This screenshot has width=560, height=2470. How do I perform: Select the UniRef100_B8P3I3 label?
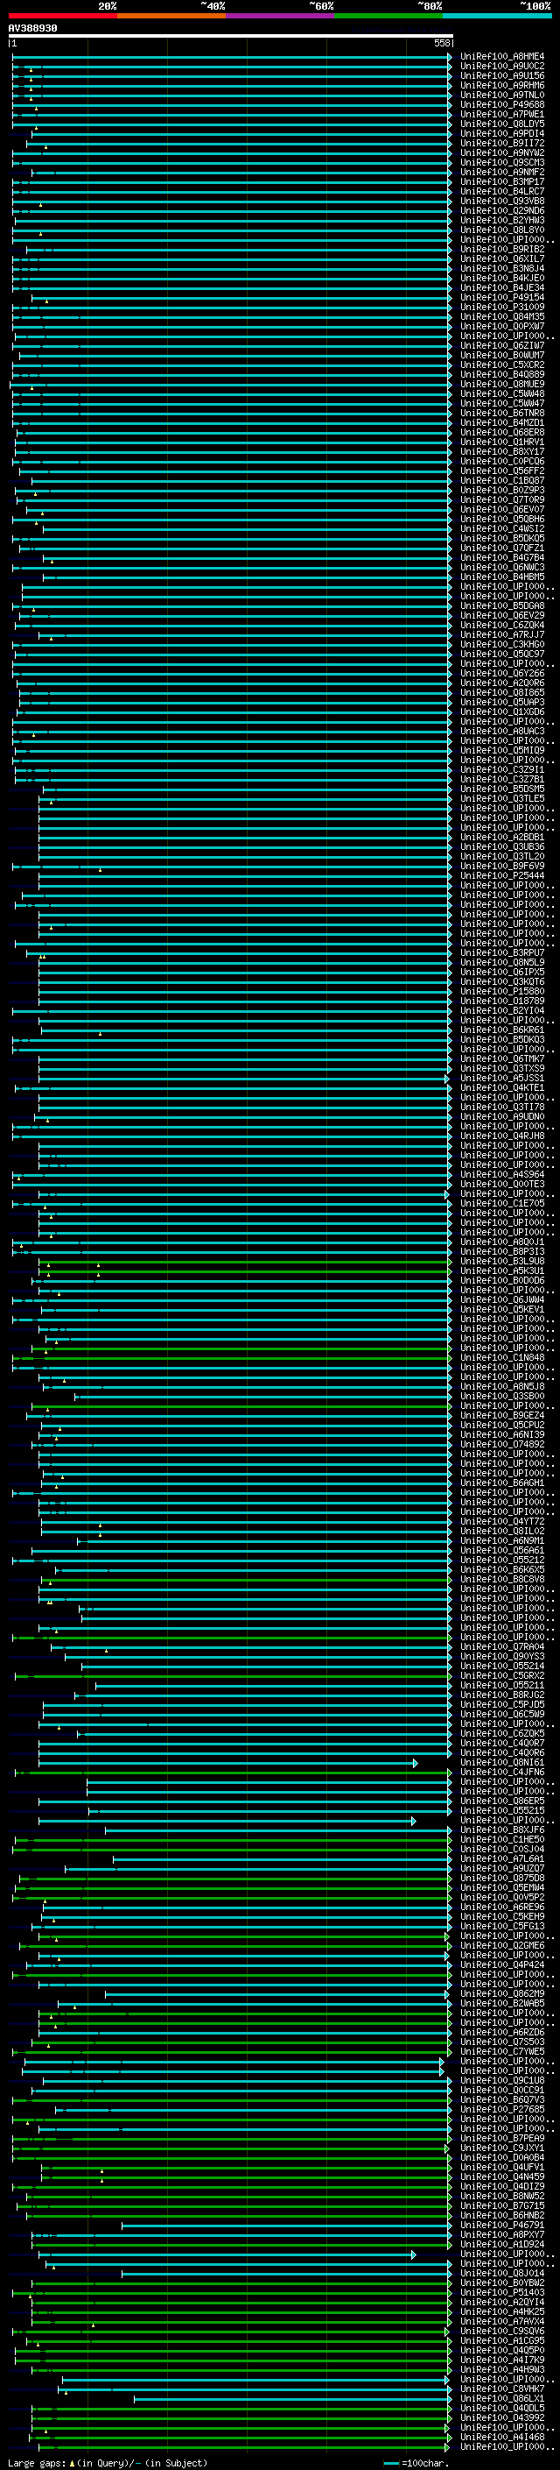click(502, 1251)
